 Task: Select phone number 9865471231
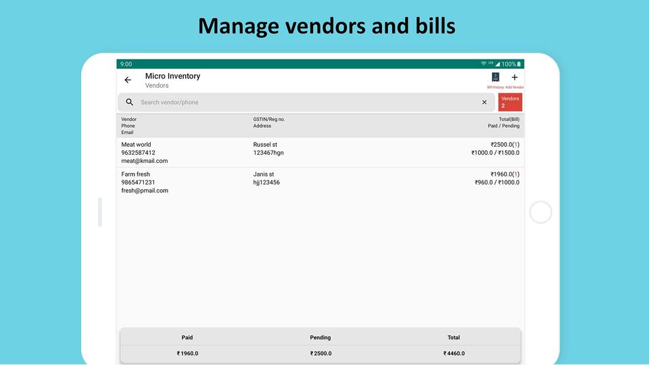click(138, 182)
